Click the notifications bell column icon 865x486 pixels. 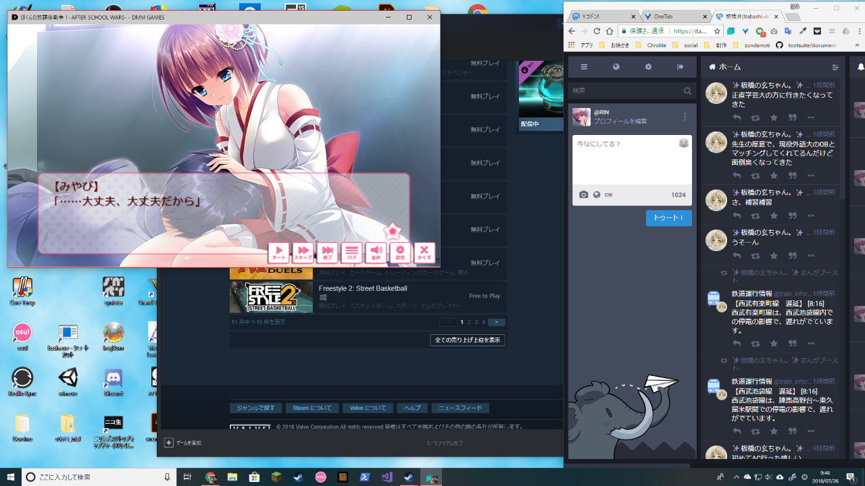coord(860,67)
